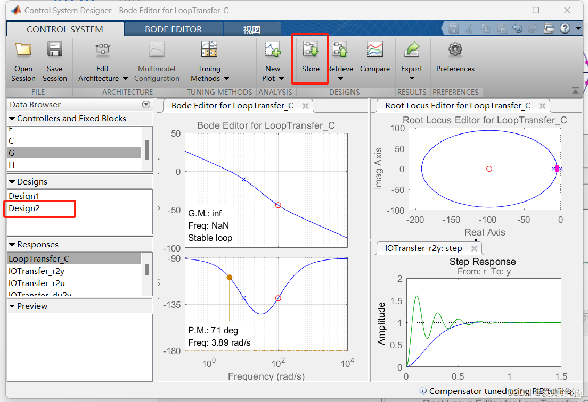Open the Export dropdown arrow
Viewport: 588px width, 402px height.
[412, 79]
